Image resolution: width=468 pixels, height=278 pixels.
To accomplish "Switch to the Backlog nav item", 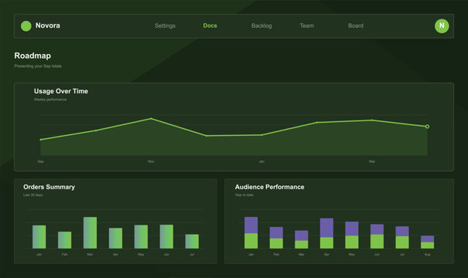I will 261,26.
